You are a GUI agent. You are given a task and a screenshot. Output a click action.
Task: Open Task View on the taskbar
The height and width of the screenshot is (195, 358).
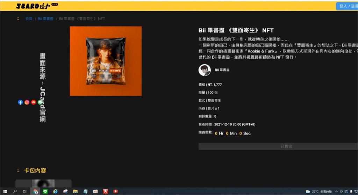25,192
